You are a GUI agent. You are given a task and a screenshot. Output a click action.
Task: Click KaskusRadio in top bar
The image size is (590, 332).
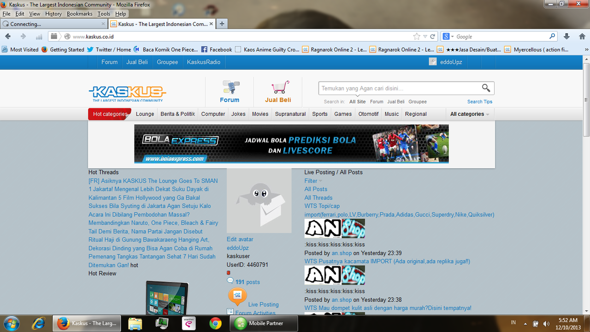204,62
